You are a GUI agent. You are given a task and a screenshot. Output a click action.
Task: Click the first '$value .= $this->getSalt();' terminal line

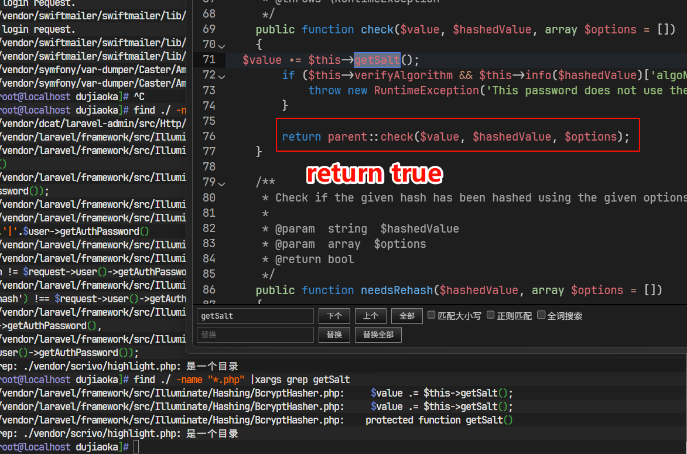click(x=442, y=393)
